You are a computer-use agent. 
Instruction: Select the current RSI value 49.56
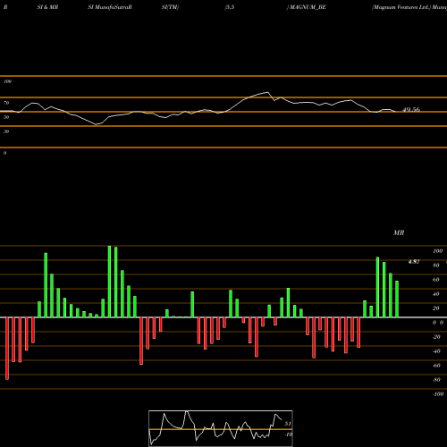(411, 110)
